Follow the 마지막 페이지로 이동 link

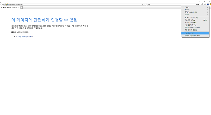tap(24, 36)
